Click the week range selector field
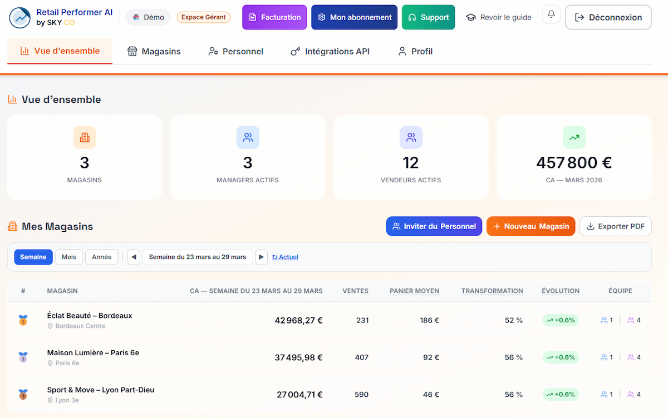 [198, 257]
